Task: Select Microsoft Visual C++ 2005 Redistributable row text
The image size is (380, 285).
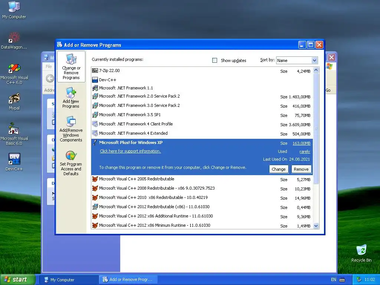Action: tap(137, 179)
